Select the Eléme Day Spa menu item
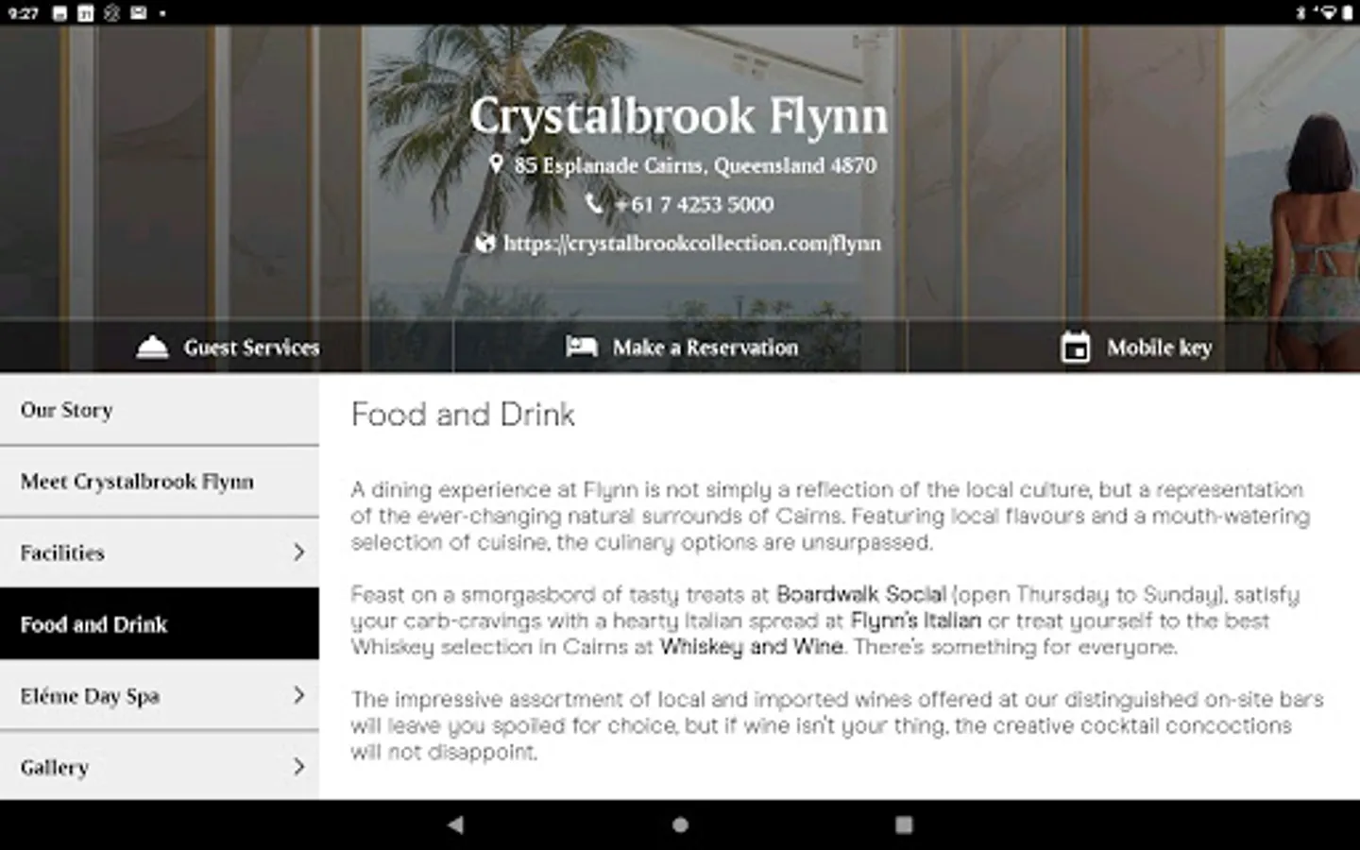 (160, 696)
